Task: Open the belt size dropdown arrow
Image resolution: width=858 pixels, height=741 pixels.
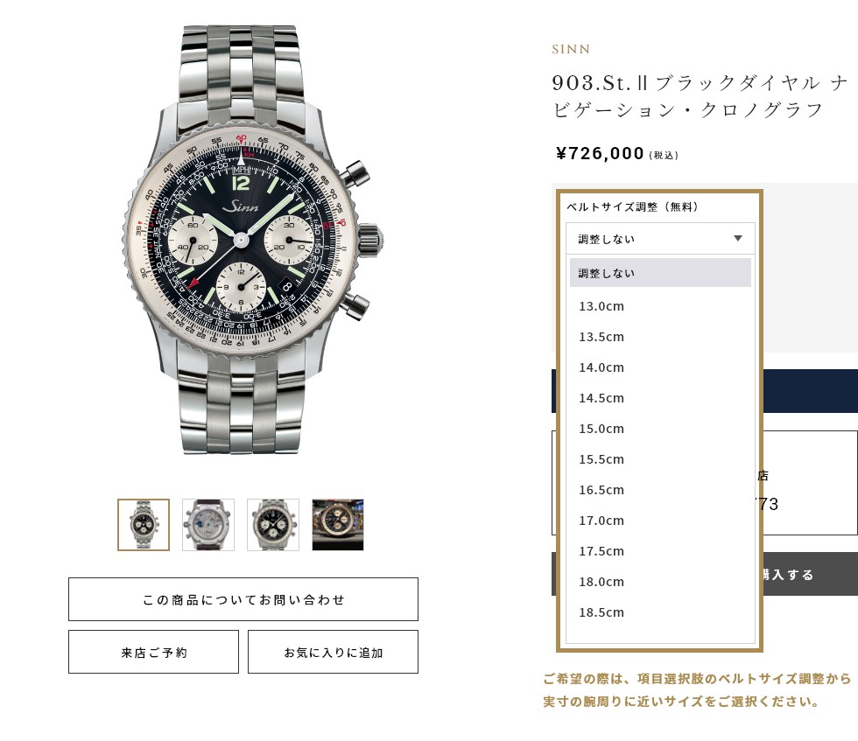Action: [x=737, y=239]
